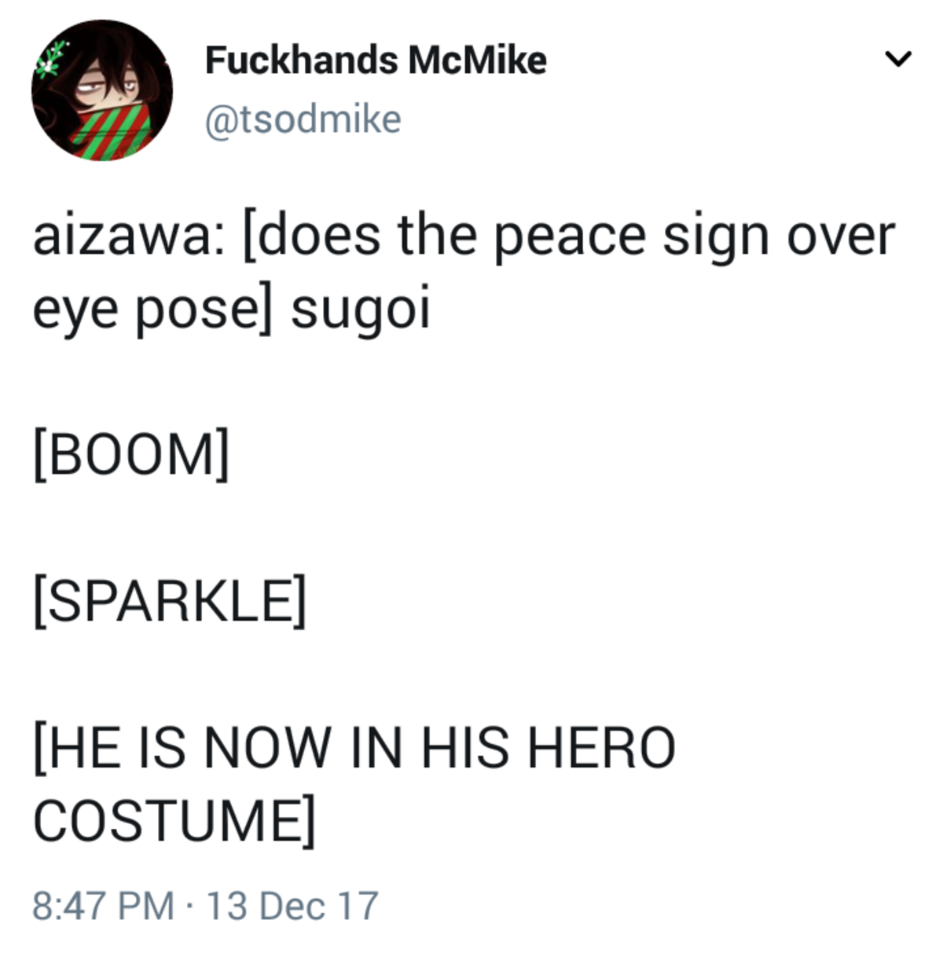Visit the @tsodmike handle link
Screen dimensions: 943x964
(303, 119)
